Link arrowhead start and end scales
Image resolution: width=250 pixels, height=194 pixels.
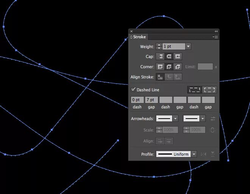[x=212, y=130]
